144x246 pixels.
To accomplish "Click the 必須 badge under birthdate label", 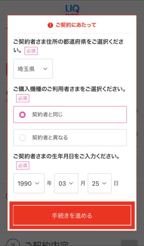I will (x=23, y=165).
